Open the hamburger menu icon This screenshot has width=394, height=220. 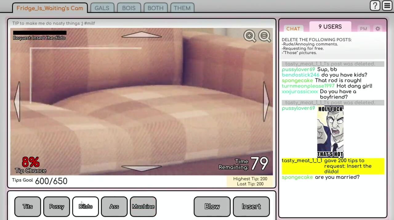387,6
